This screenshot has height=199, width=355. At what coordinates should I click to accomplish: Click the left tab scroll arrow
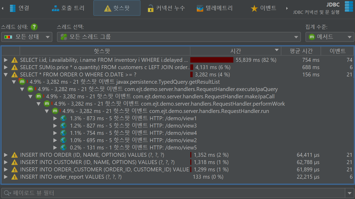pyautogui.click(x=2, y=8)
